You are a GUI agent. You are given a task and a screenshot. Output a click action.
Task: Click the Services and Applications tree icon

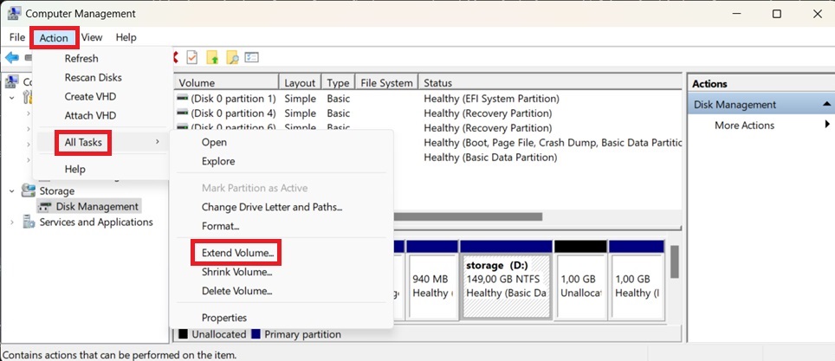click(29, 222)
